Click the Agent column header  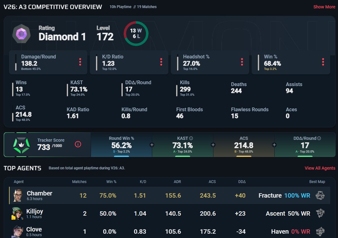[x=19, y=182]
